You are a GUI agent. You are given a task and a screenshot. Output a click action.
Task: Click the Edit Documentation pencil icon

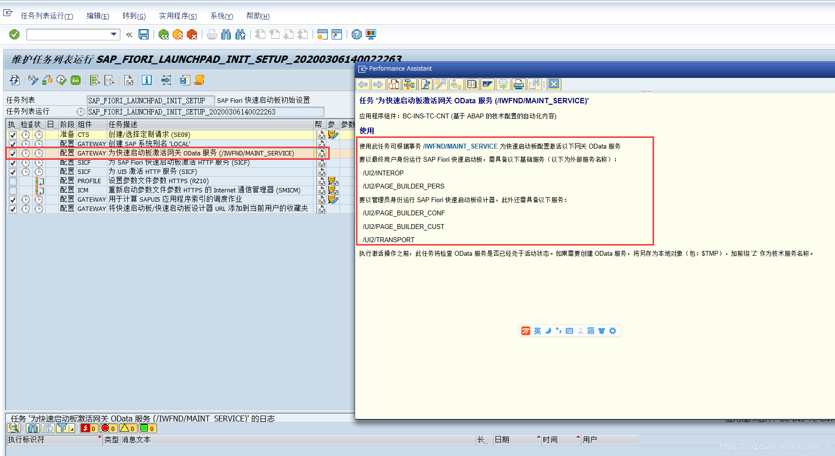point(425,84)
